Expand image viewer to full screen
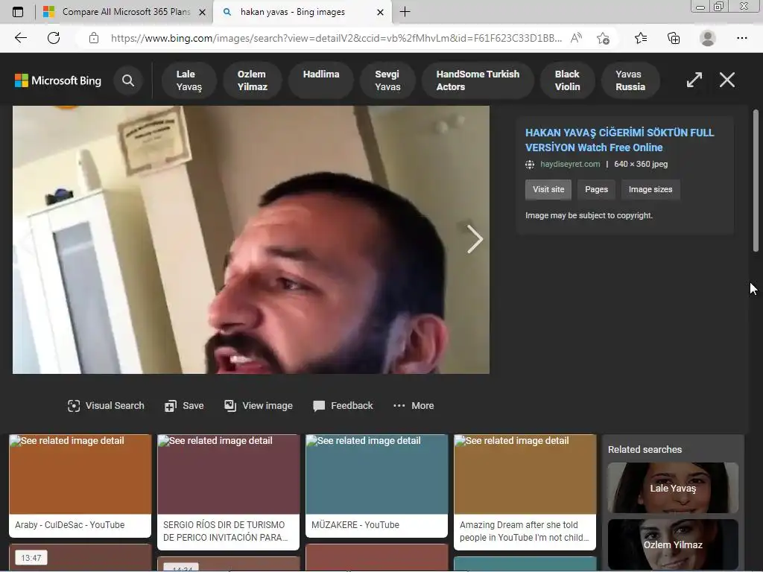This screenshot has height=572, width=763. point(694,80)
